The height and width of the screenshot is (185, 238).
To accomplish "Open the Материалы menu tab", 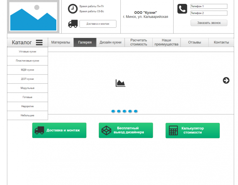I will click(x=61, y=42).
